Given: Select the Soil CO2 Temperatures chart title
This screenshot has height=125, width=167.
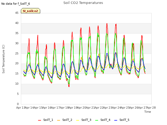Looking at the screenshot, I should pyautogui.click(x=83, y=3).
